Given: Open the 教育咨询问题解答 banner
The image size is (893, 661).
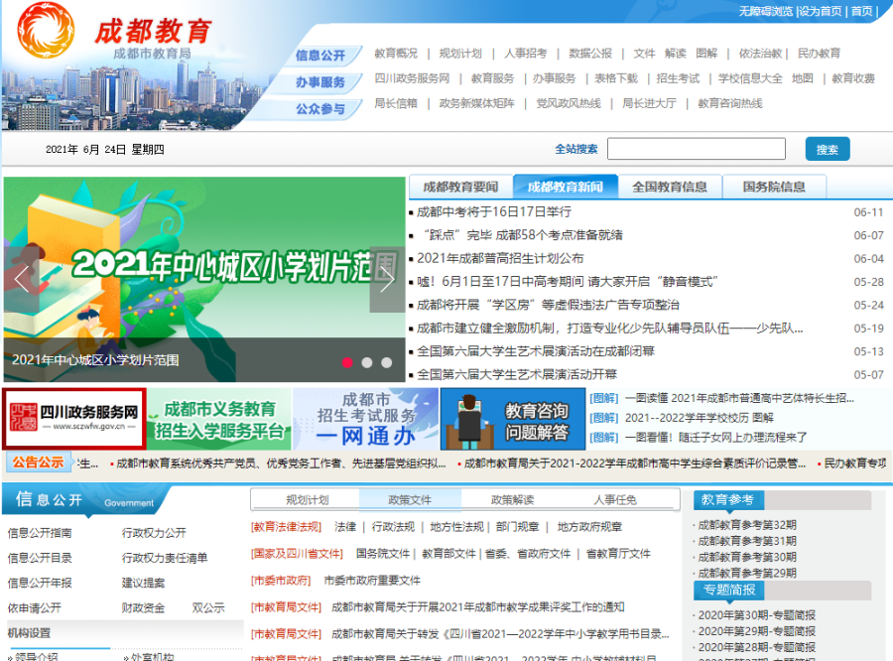Looking at the screenshot, I should point(511,417).
